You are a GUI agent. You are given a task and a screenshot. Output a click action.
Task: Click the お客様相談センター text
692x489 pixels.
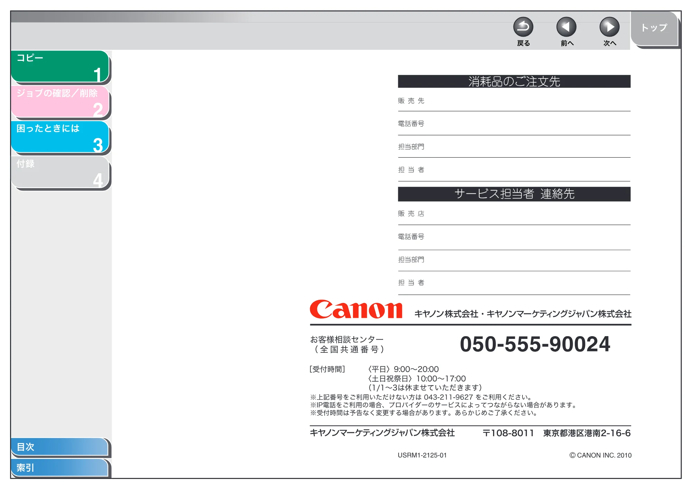pyautogui.click(x=347, y=339)
